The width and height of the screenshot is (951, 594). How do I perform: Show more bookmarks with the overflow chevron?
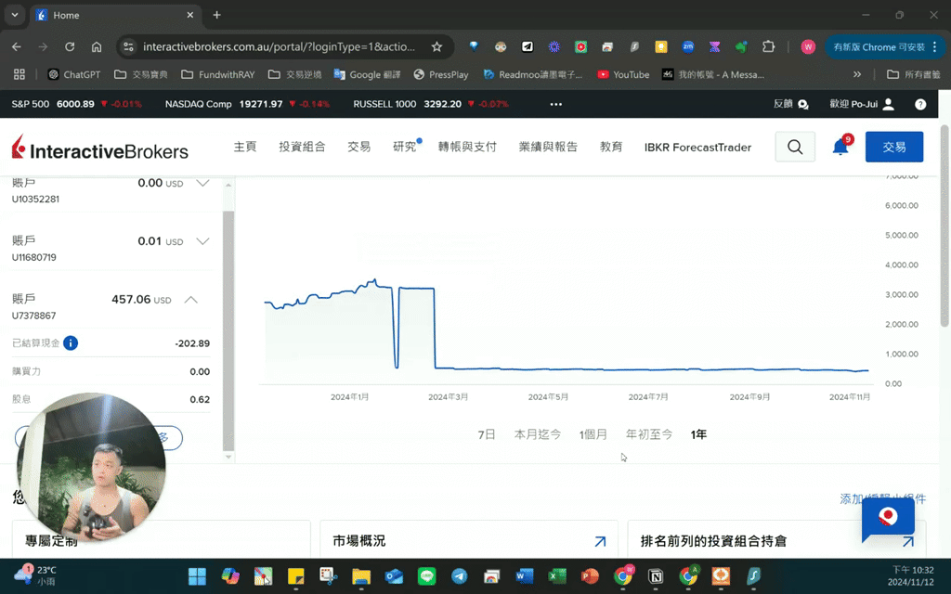point(857,74)
